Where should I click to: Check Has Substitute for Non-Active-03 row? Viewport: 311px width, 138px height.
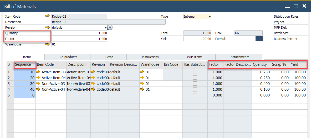pos(195,84)
